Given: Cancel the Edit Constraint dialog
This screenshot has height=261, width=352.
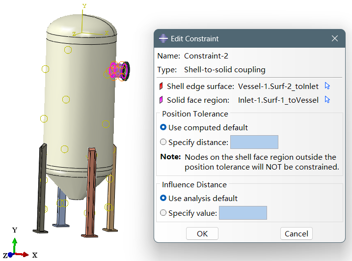Looking at the screenshot, I should tap(297, 233).
